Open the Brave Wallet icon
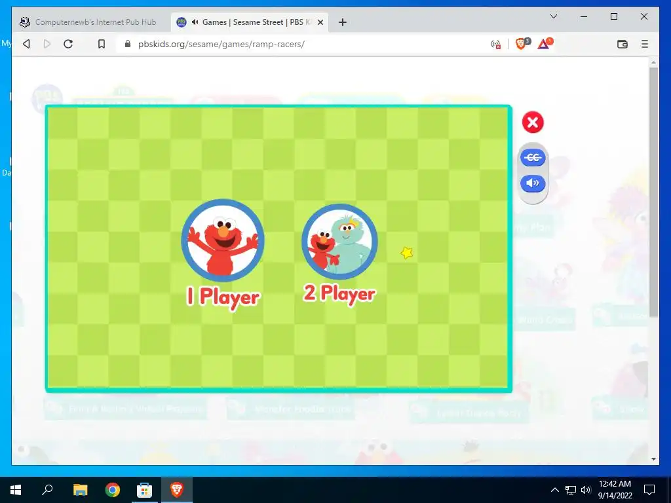 point(623,44)
